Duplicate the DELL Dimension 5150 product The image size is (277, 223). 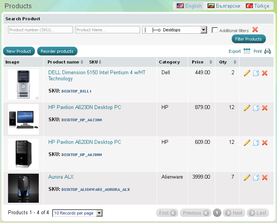(256, 73)
